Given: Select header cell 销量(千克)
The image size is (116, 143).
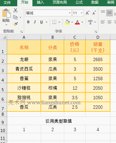Looking at the screenshot, I should click(x=98, y=47).
